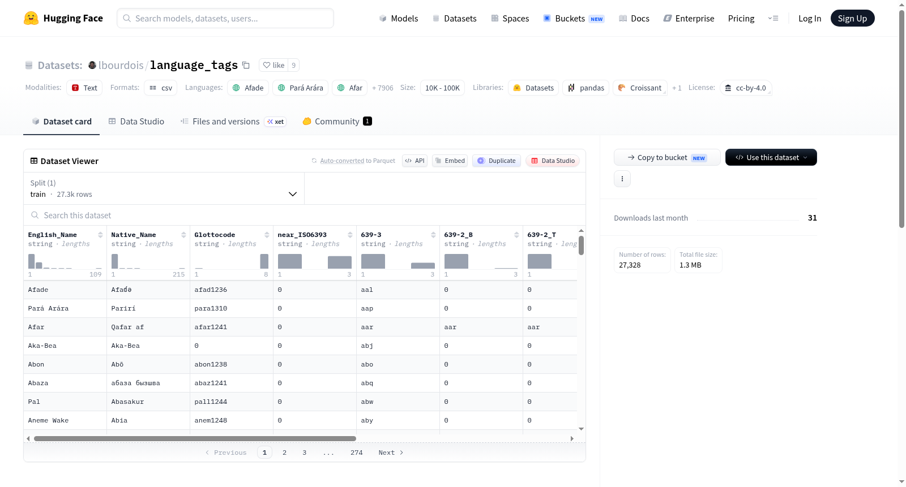
Task: Click the like heart button
Action: tap(273, 65)
